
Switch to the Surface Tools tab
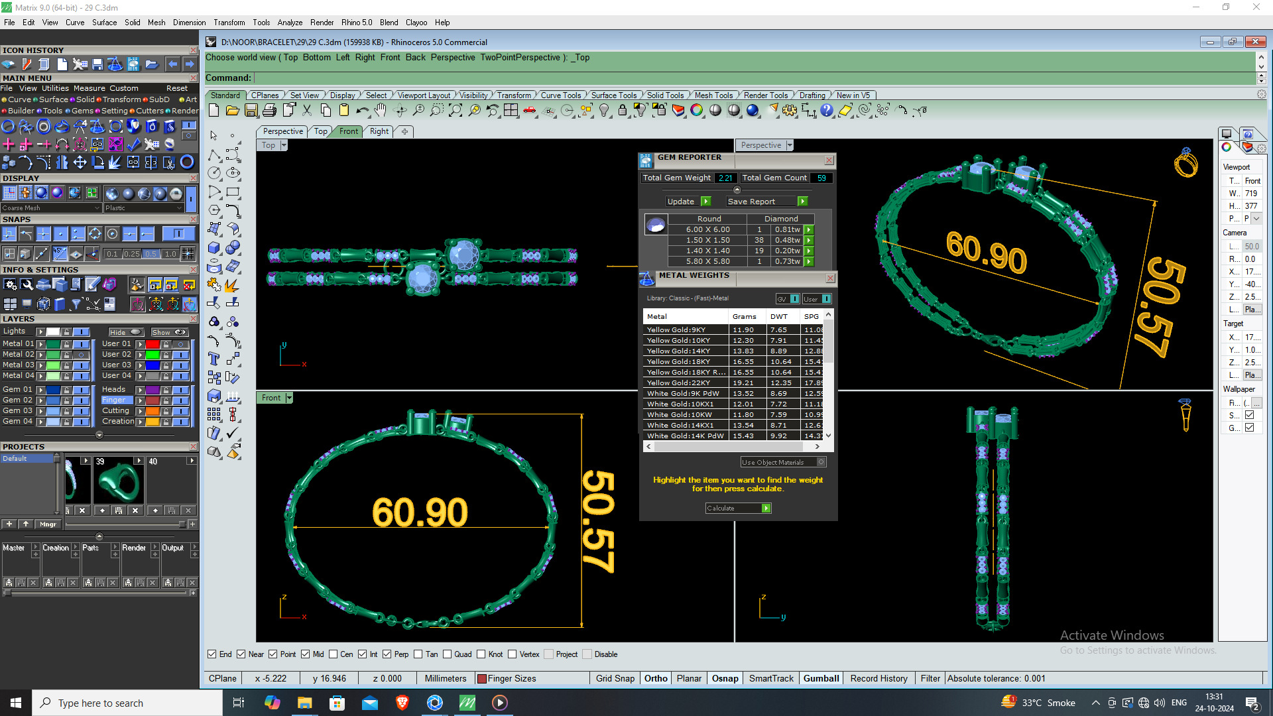click(x=613, y=95)
